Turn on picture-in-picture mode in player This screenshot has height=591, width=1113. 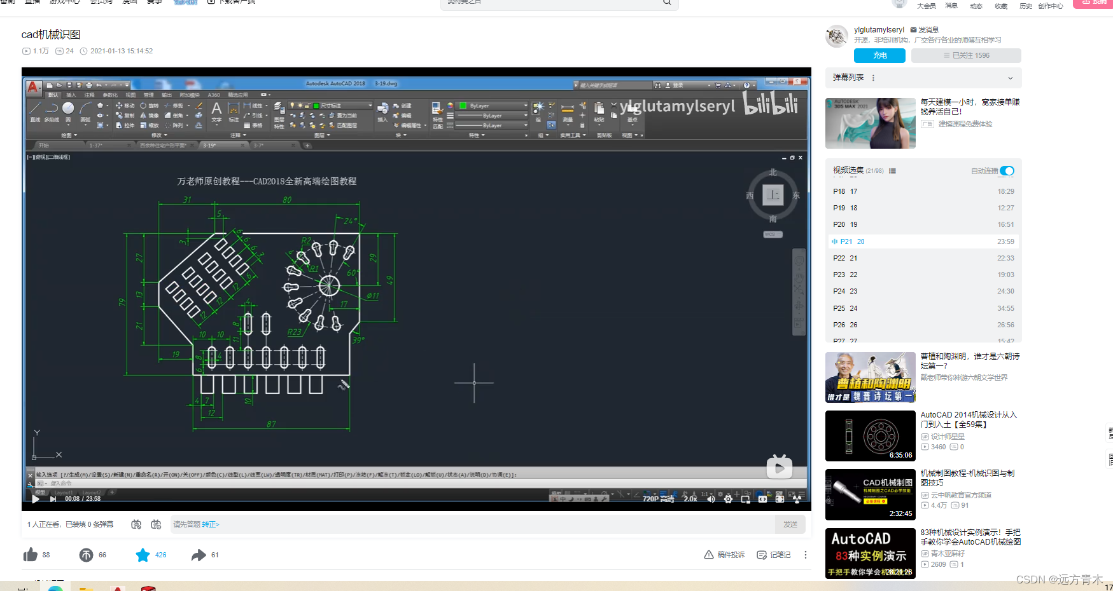pyautogui.click(x=745, y=499)
